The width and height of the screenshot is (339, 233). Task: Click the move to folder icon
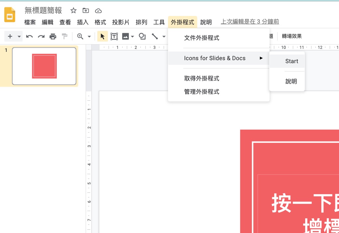coord(86,11)
